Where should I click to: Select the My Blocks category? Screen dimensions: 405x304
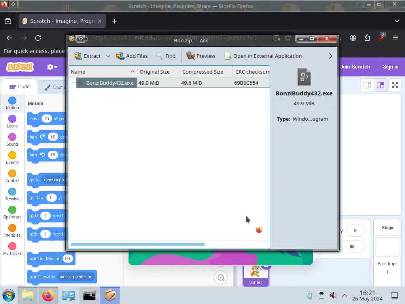click(x=12, y=249)
